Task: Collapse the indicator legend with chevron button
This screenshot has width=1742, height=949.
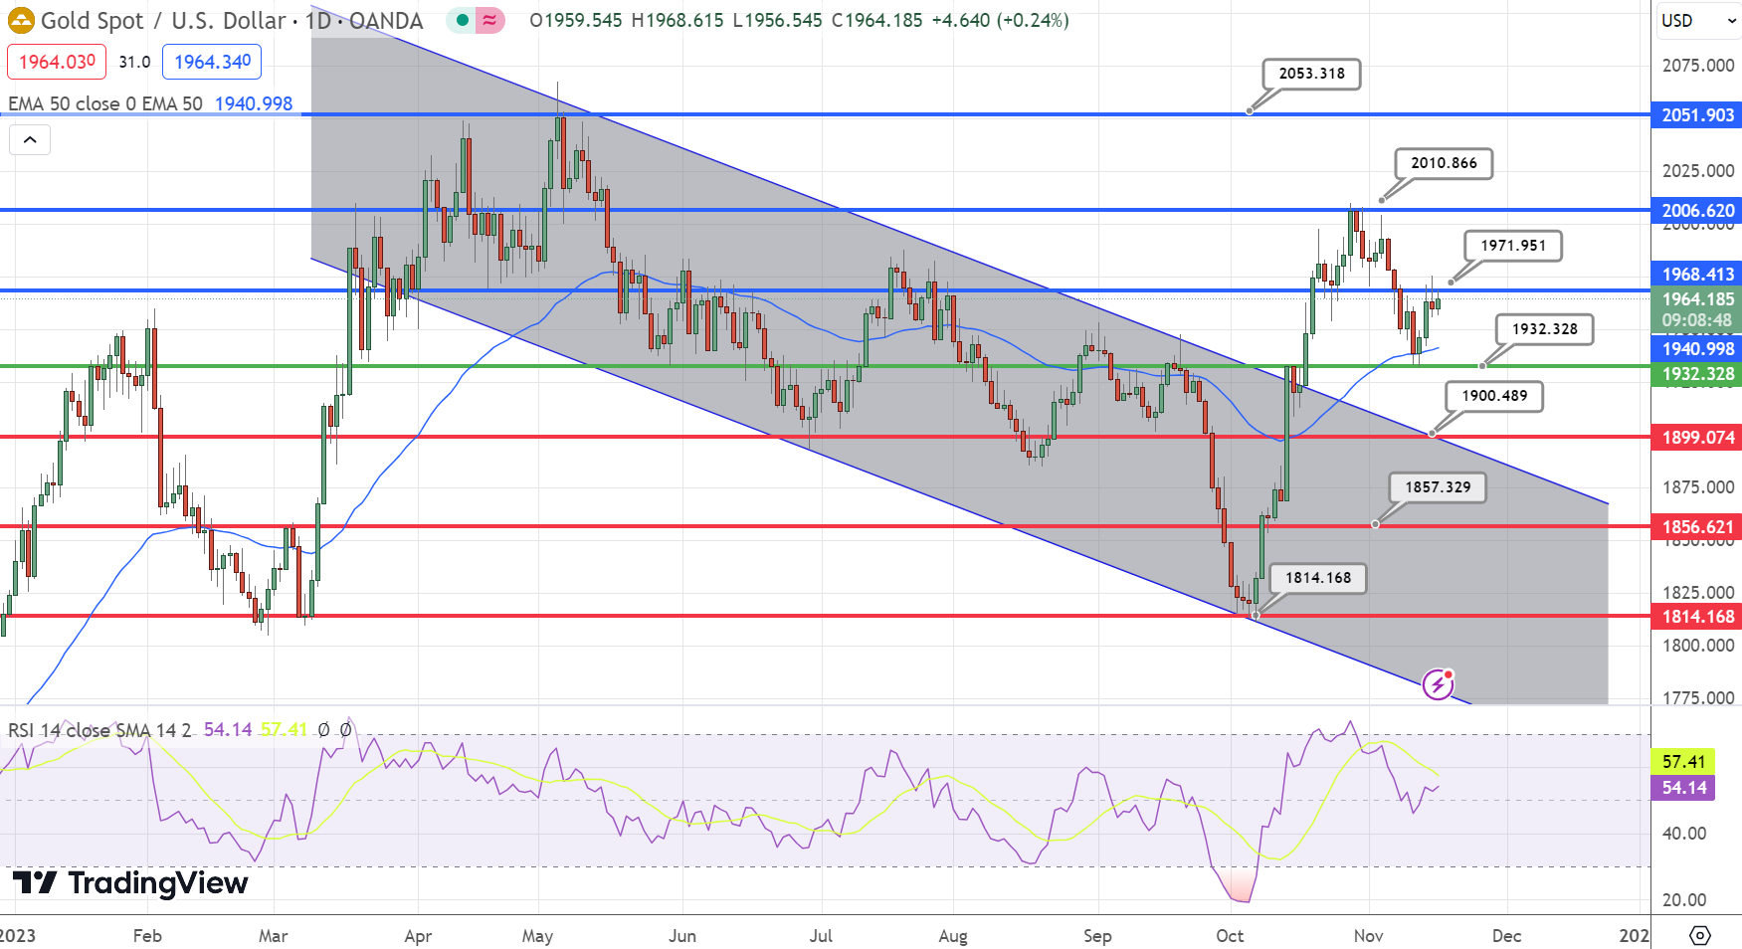Action: coord(30,140)
